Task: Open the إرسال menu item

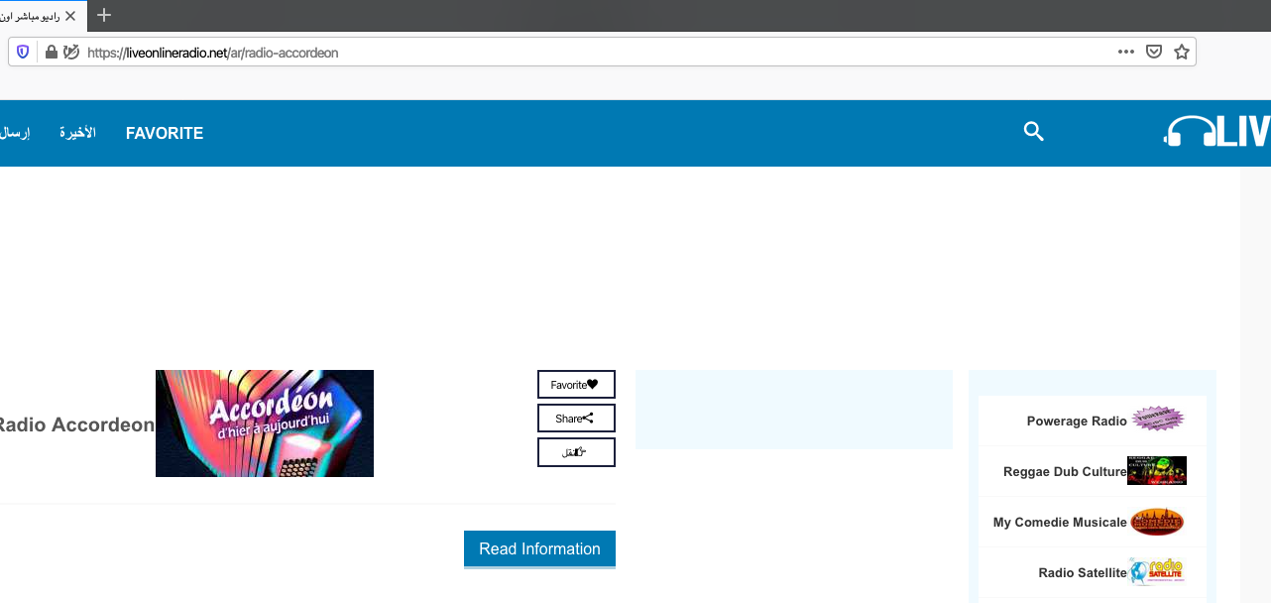Action: [15, 133]
